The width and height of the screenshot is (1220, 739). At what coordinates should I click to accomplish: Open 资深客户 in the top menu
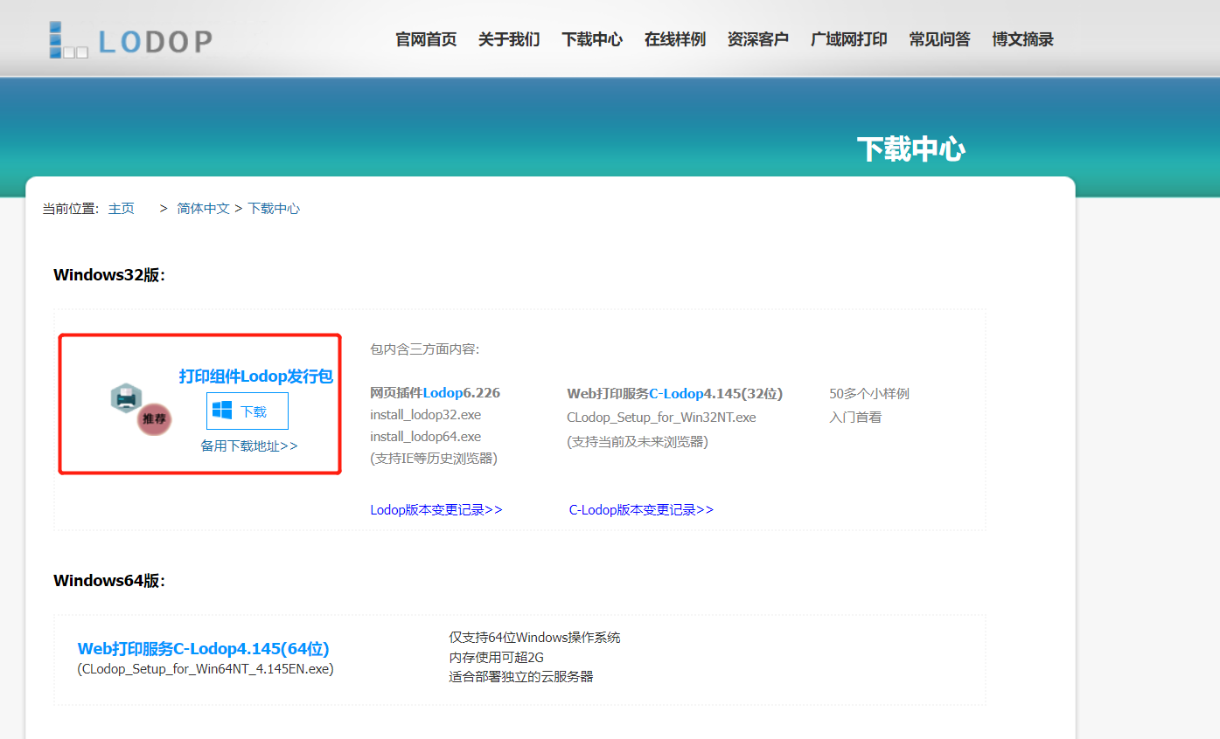click(x=757, y=39)
